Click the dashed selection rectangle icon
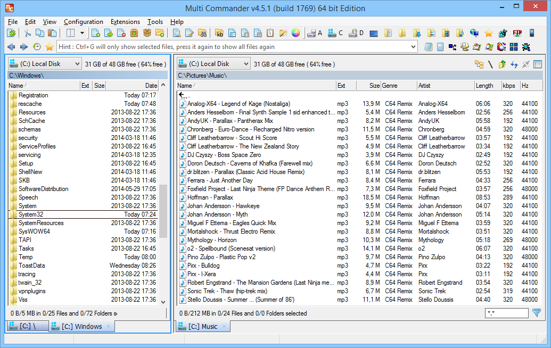Viewport: 551px width, 348px height. 71,33
